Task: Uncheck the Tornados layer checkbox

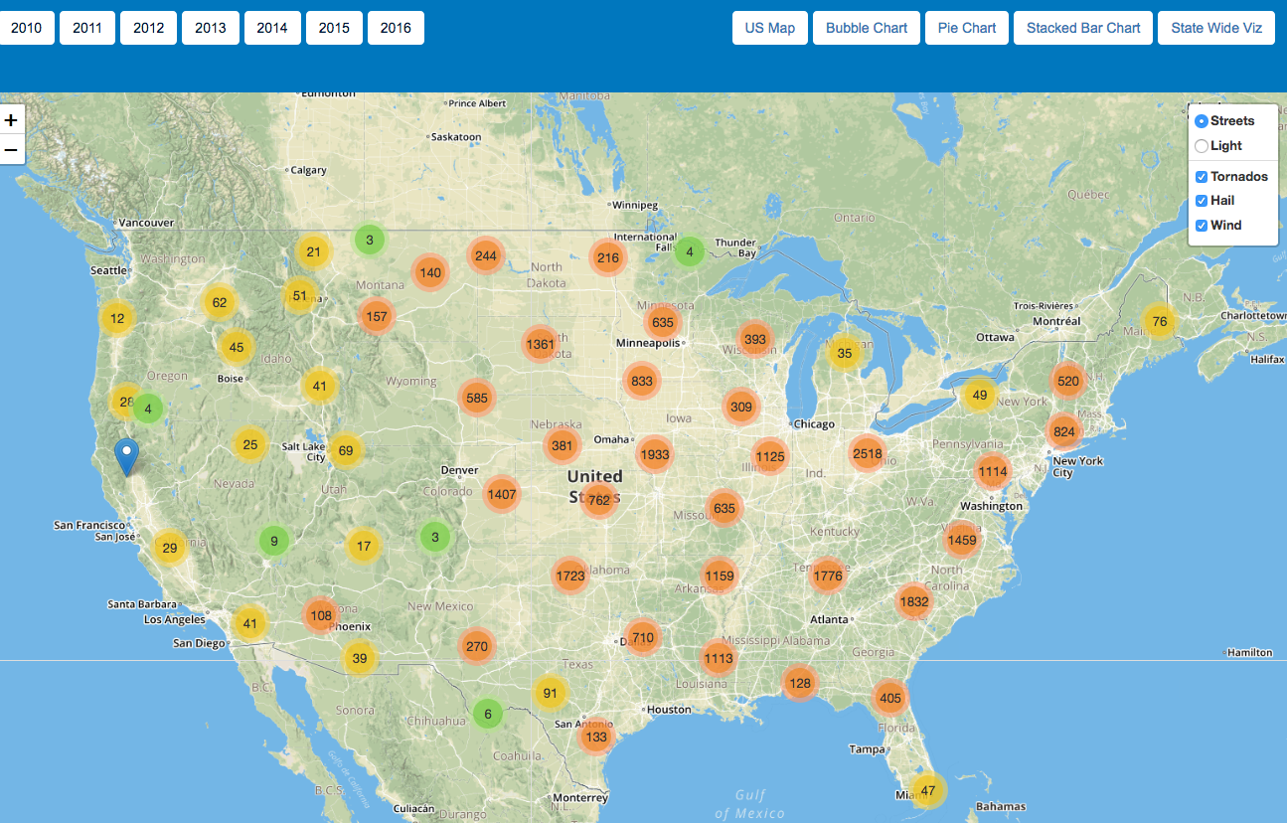Action: [x=1202, y=177]
